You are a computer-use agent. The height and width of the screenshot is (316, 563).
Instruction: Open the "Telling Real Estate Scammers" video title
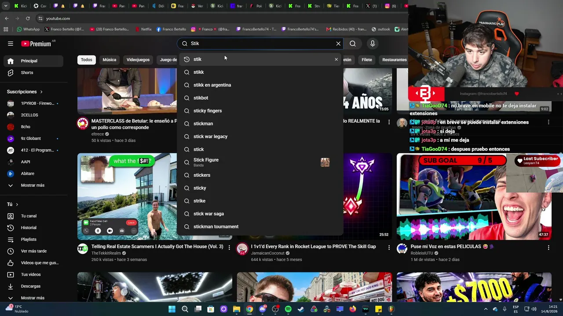pyautogui.click(x=157, y=247)
